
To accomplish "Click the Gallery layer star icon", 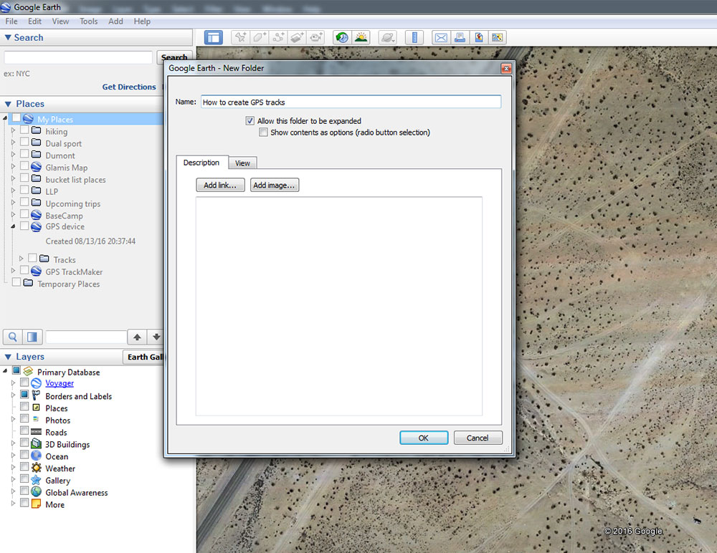I will [36, 480].
